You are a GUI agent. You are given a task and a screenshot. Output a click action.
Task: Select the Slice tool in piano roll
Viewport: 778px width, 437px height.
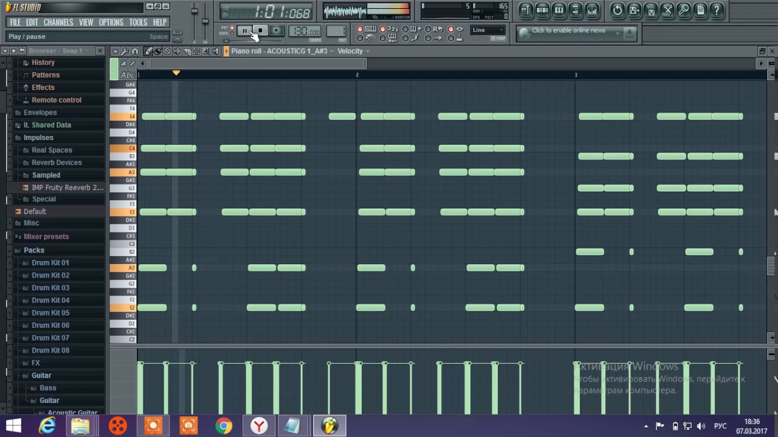point(187,51)
